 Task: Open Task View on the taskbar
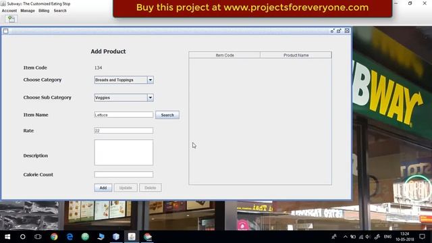tap(38, 237)
